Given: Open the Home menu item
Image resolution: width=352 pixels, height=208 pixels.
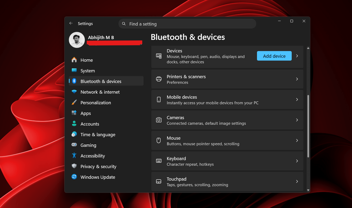Looking at the screenshot, I should 86,60.
